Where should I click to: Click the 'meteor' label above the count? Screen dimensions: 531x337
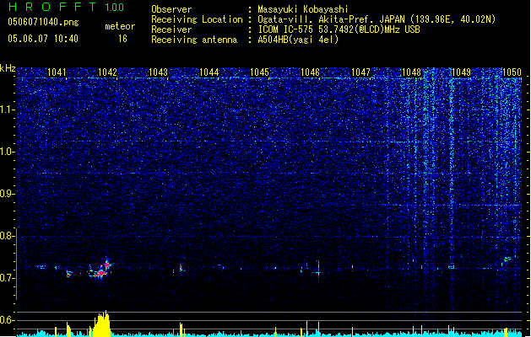point(120,26)
